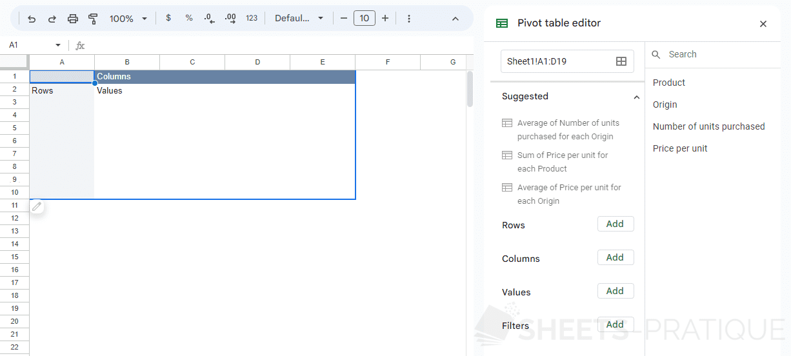Click the pencil edit pivot table icon
This screenshot has height=356, width=791.
[37, 206]
